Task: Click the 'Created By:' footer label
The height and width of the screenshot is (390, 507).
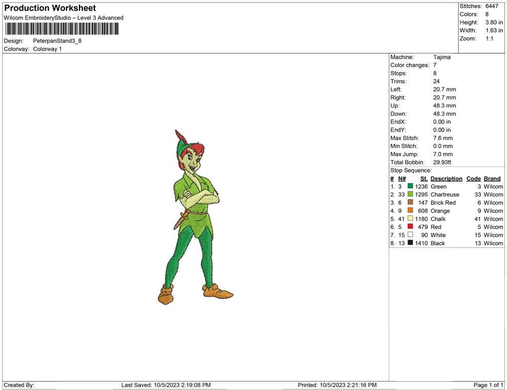Action: (19, 385)
